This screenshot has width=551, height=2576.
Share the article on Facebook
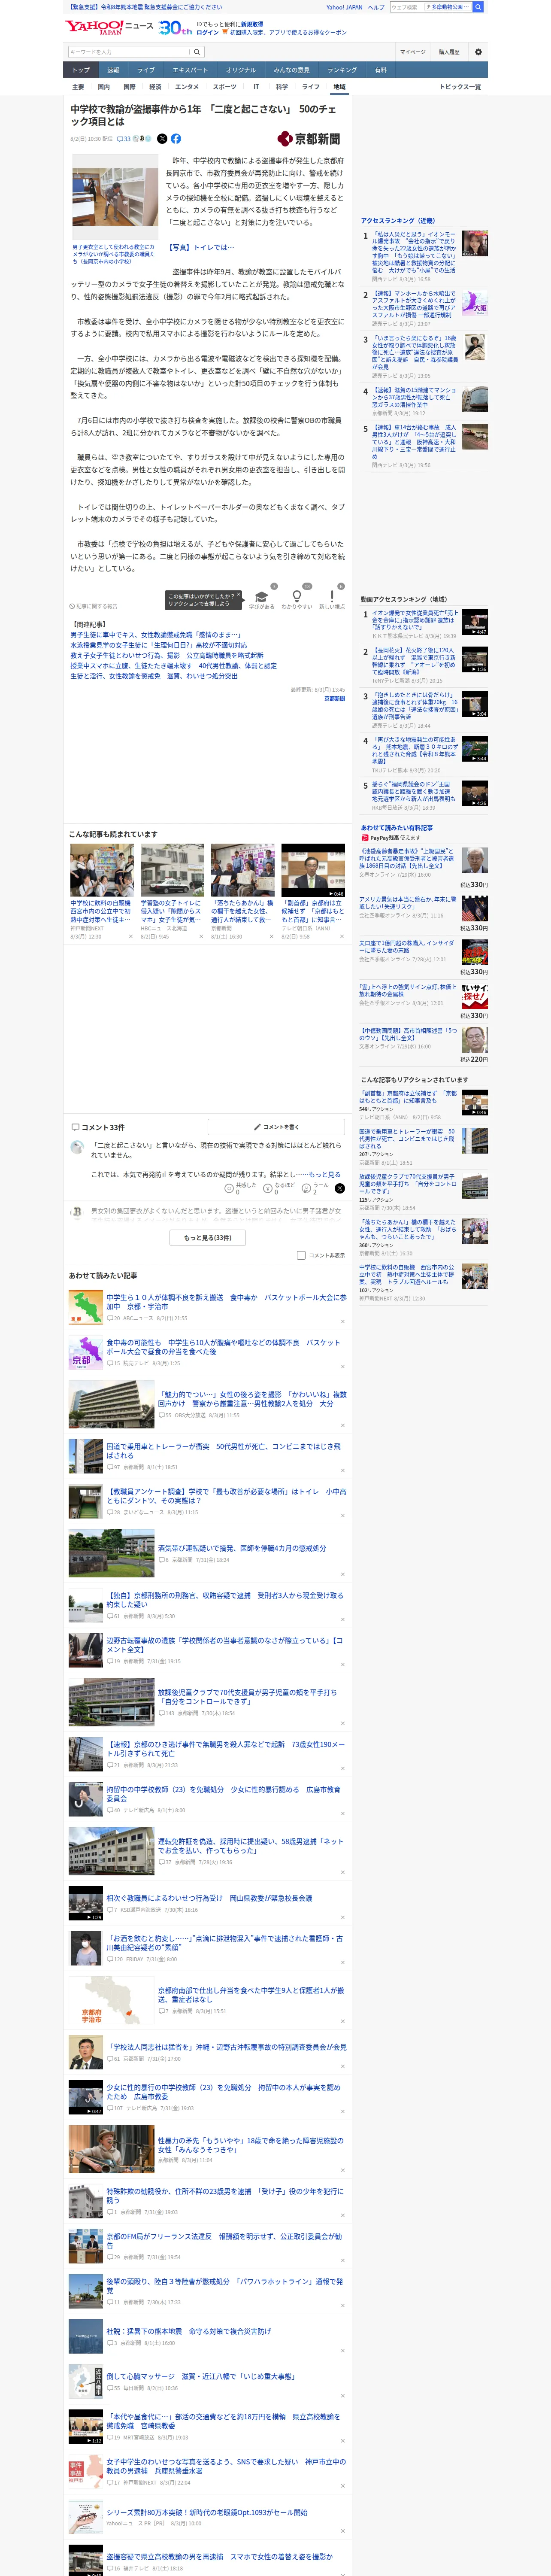pos(176,139)
